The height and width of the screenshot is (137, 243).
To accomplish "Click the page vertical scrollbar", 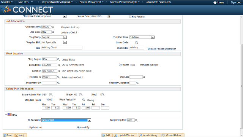I will coord(241,86).
